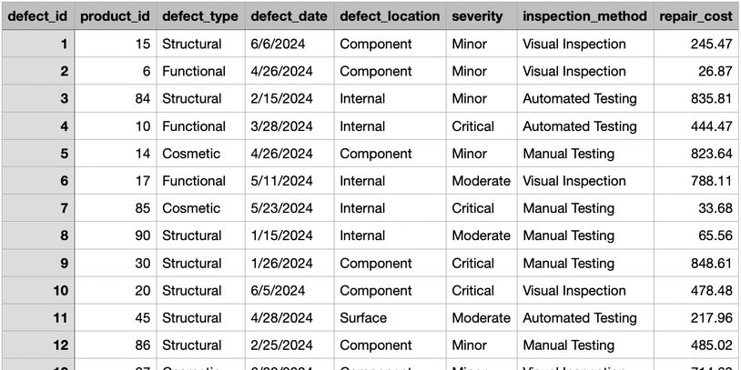Select the defect_id 12 row label

37,345
